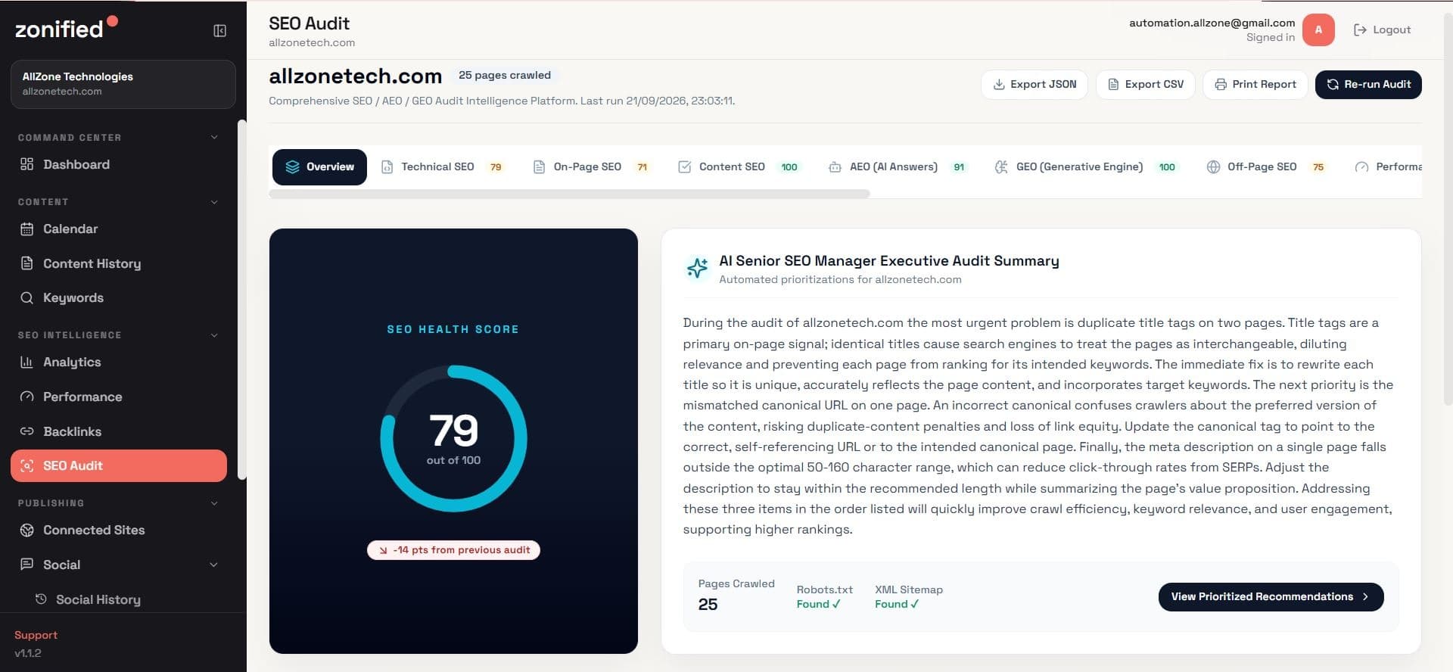This screenshot has height=672, width=1453.
Task: Open the Analytics section
Action: 119,362
